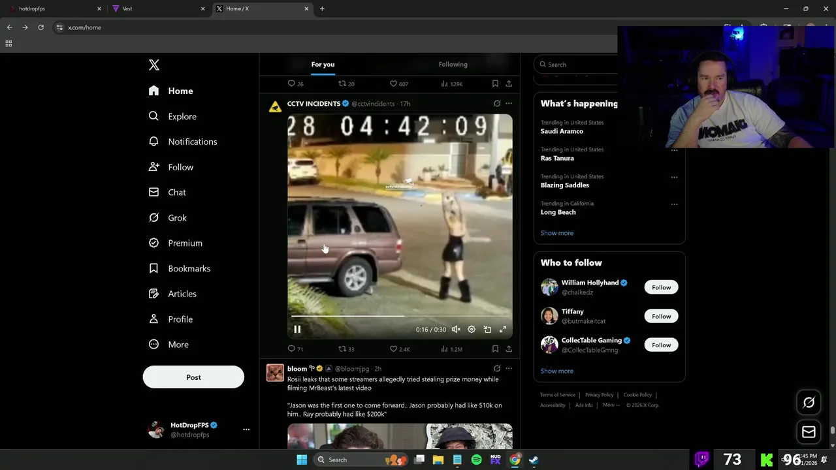Open Premium from the sidebar
Viewport: 836px width, 470px height.
pos(176,243)
